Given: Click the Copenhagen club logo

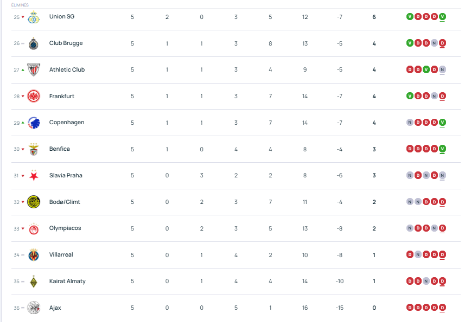Looking at the screenshot, I should (x=34, y=122).
